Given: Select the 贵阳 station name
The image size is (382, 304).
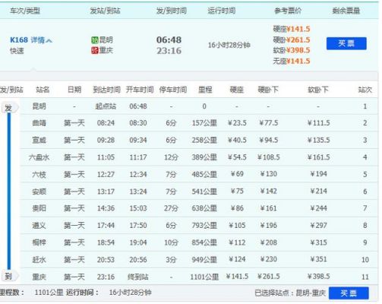Looking at the screenshot, I should (x=39, y=208).
